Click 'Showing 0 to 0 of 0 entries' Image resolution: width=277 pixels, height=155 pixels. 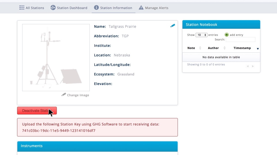pyautogui.click(x=206, y=65)
